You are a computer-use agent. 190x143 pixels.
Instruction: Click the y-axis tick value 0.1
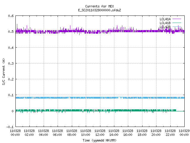tap(11, 95)
